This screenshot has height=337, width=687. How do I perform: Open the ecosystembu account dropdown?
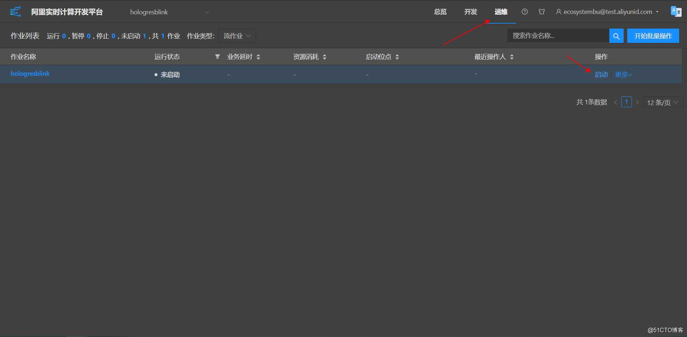click(607, 12)
